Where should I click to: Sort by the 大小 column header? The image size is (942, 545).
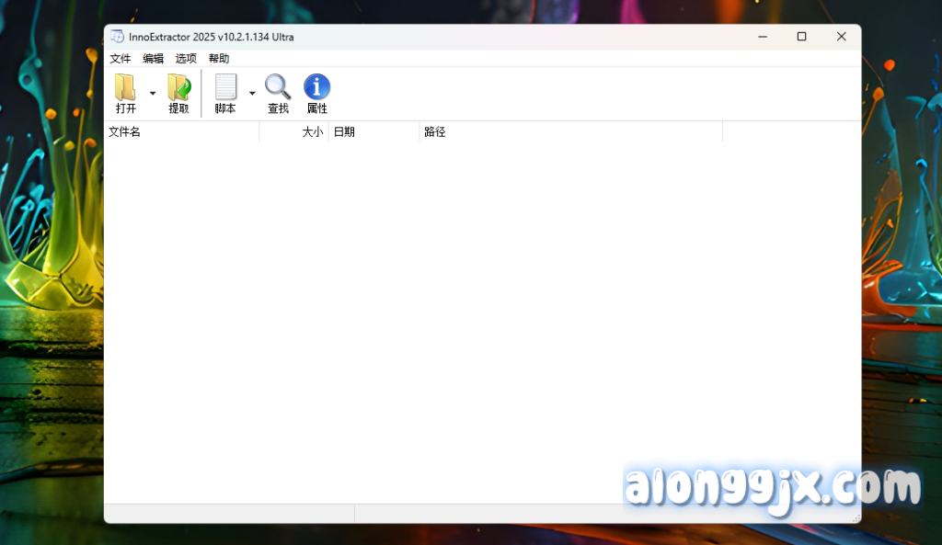(294, 132)
